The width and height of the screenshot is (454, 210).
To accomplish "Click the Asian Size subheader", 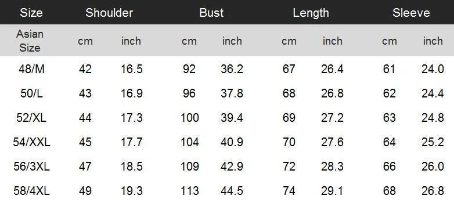I will click(30, 41).
